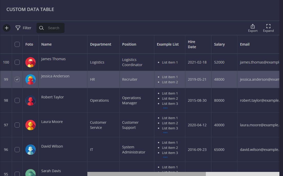
Task: Sort by the Salary column header
Action: (x=219, y=44)
